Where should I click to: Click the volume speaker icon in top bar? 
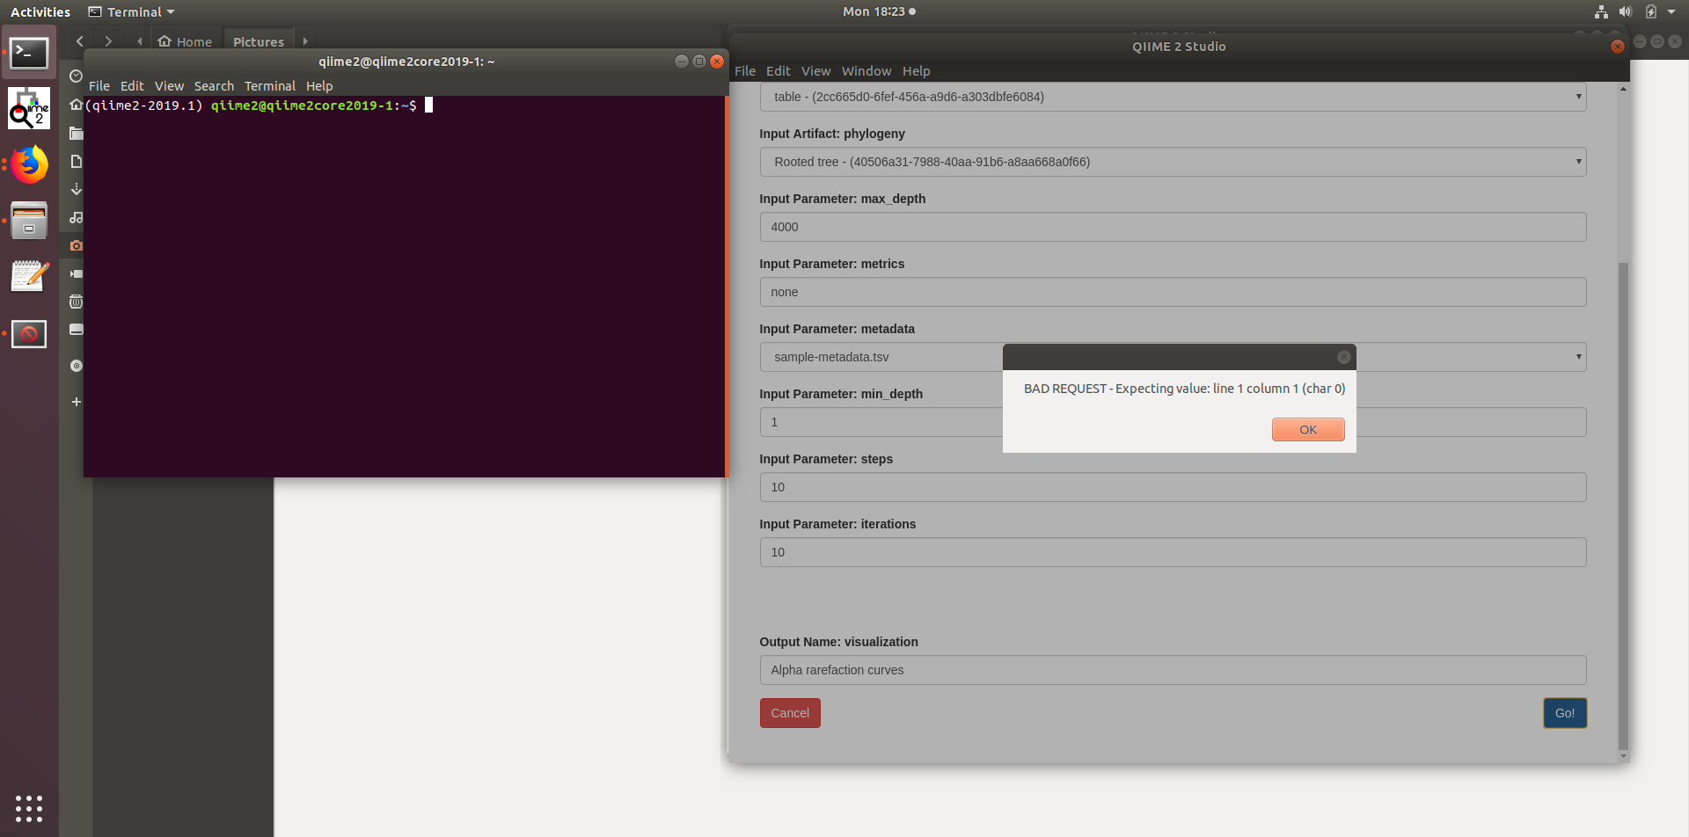[1625, 12]
